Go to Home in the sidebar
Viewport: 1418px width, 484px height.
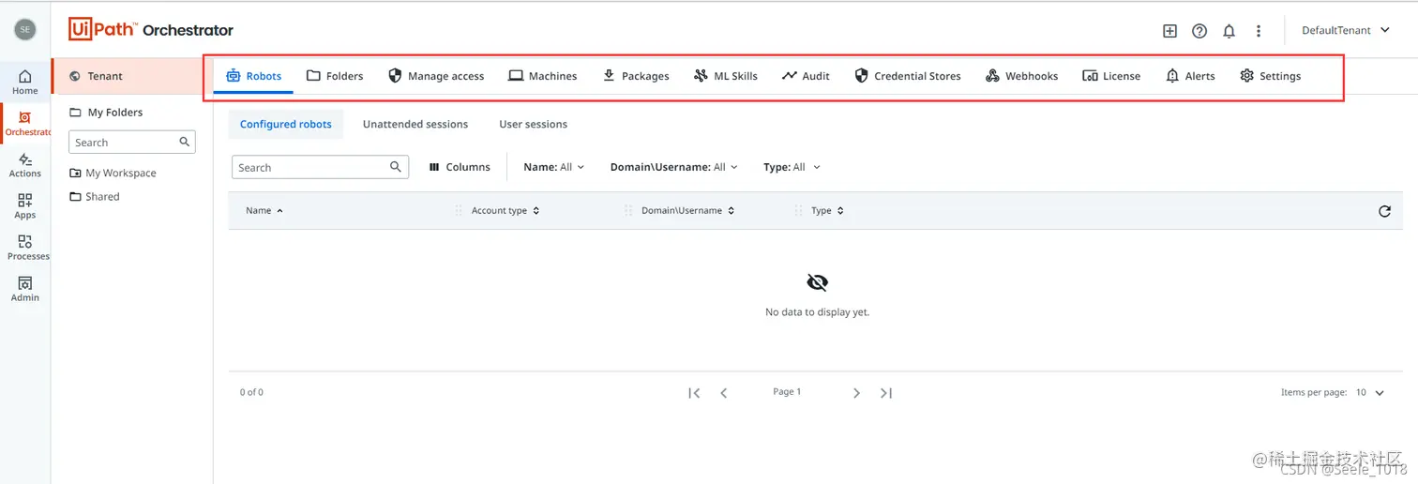pos(25,83)
